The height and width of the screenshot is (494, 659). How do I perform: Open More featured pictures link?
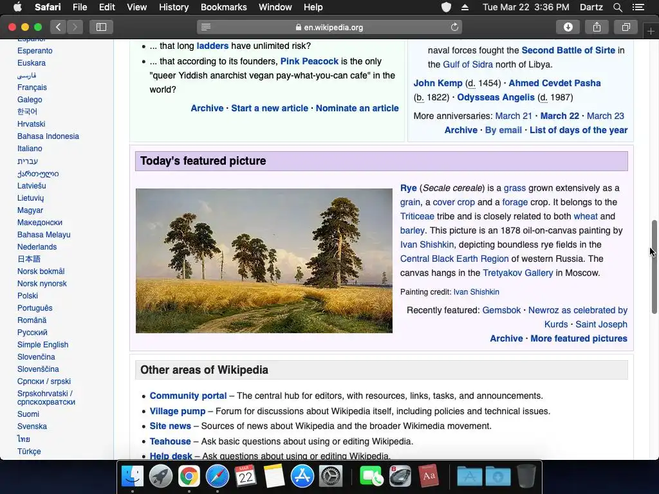click(579, 338)
